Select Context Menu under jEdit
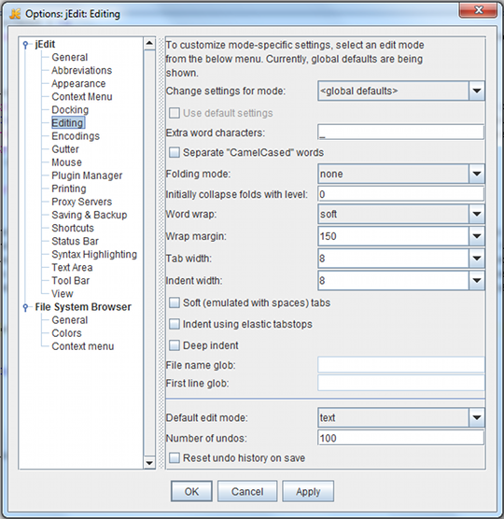This screenshot has height=519, width=504. [82, 97]
